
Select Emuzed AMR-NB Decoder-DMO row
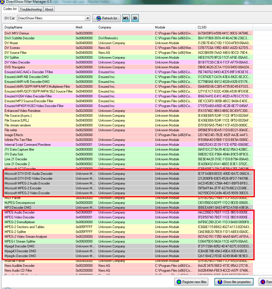coord(128,77)
